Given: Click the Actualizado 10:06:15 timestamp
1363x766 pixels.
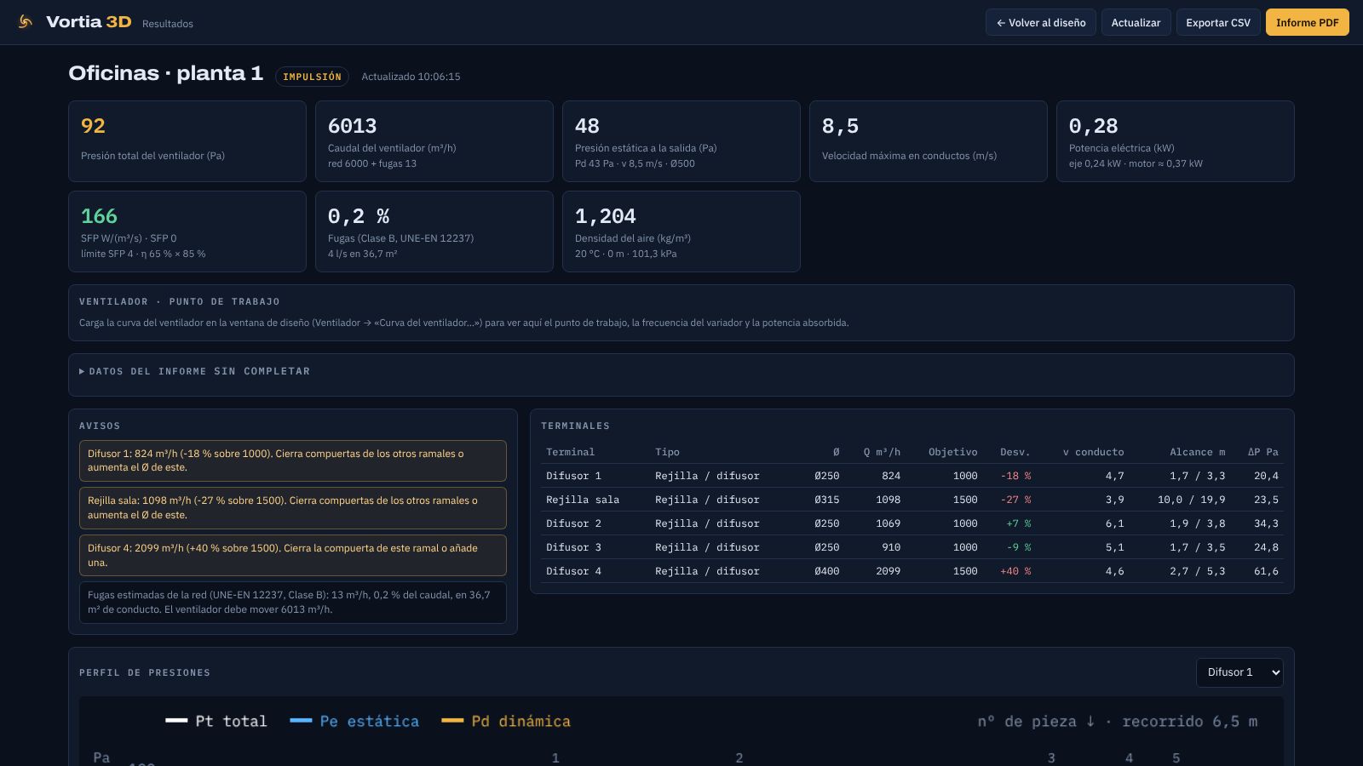Looking at the screenshot, I should [411, 77].
